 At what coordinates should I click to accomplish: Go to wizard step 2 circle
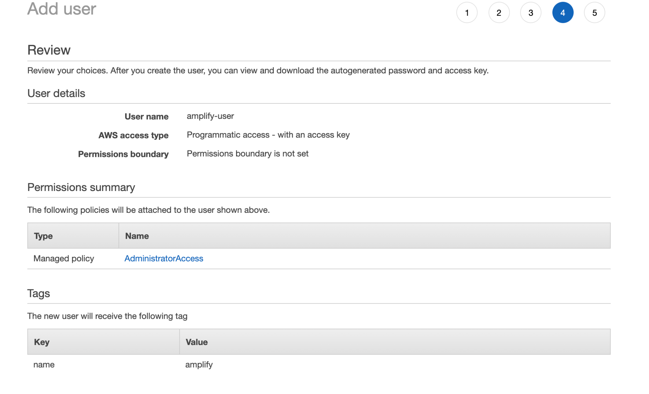pos(499,13)
